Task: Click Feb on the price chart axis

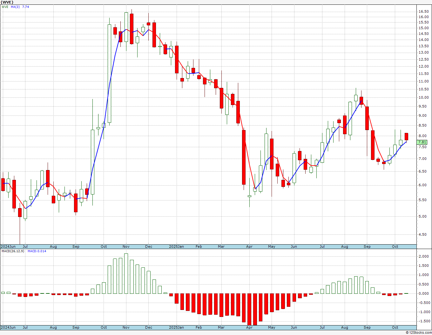Action: point(199,246)
